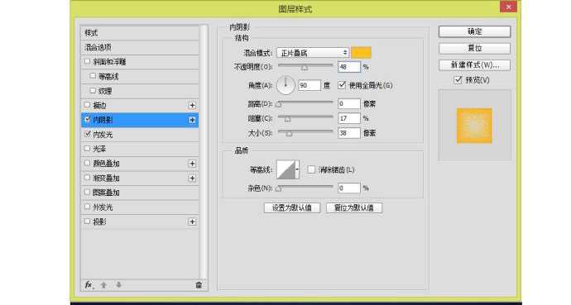Enable 描边 checkbox

pyautogui.click(x=88, y=105)
